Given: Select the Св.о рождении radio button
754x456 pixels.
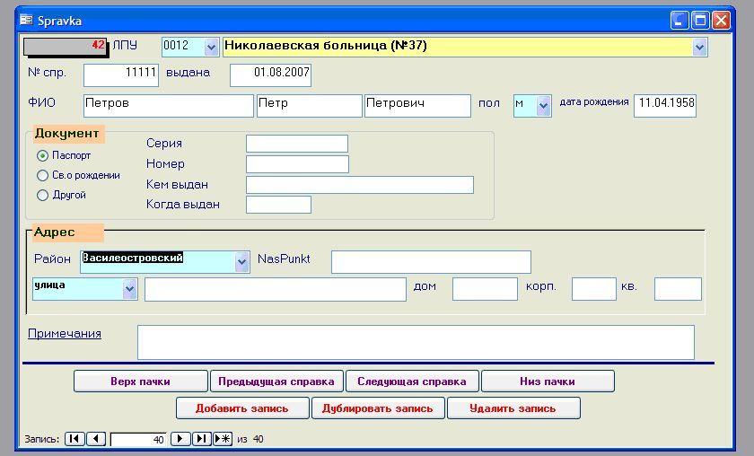Looking at the screenshot, I should point(42,176).
